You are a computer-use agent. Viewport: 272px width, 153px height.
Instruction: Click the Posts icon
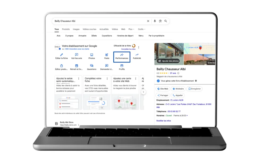point(107,55)
